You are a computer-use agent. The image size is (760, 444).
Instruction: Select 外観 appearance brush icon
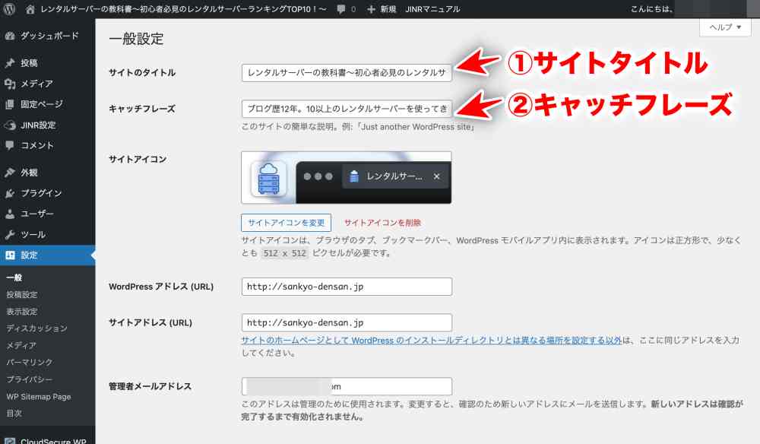(10, 173)
